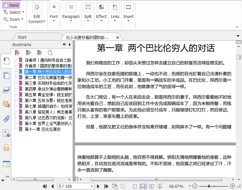242x190 pixels.
Task: Enable single page view mode
Action: [x=135, y=186]
